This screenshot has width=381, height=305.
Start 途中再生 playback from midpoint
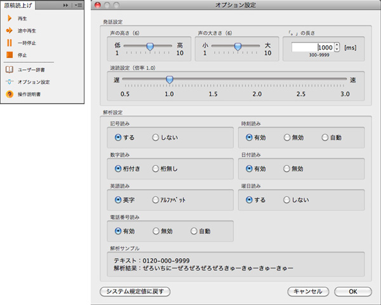[x=10, y=30]
